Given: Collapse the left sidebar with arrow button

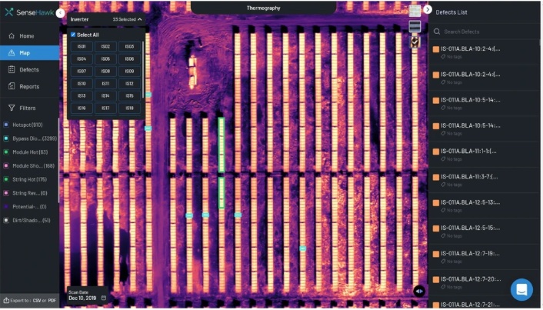Looking at the screenshot, I should (60, 12).
